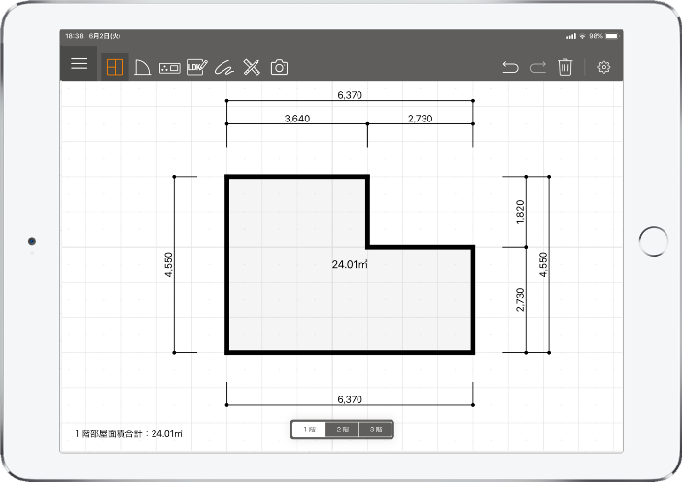Select the equipment/outlet tool icon
Screen dimensions: 682x482
169,67
